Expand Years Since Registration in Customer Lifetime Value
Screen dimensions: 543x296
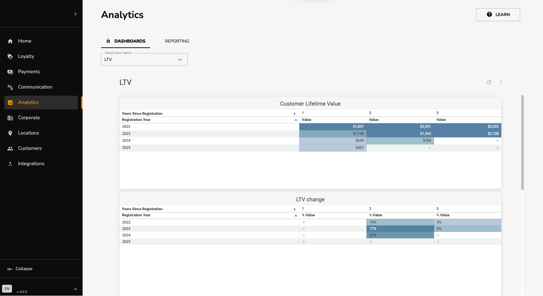coord(295,114)
